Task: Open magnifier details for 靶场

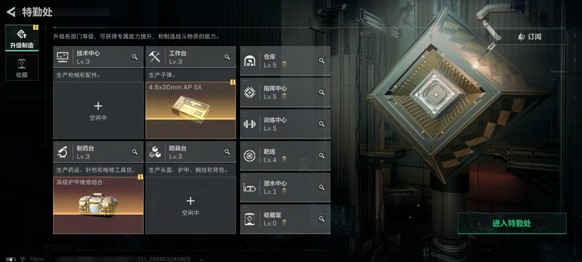Action: (x=322, y=156)
